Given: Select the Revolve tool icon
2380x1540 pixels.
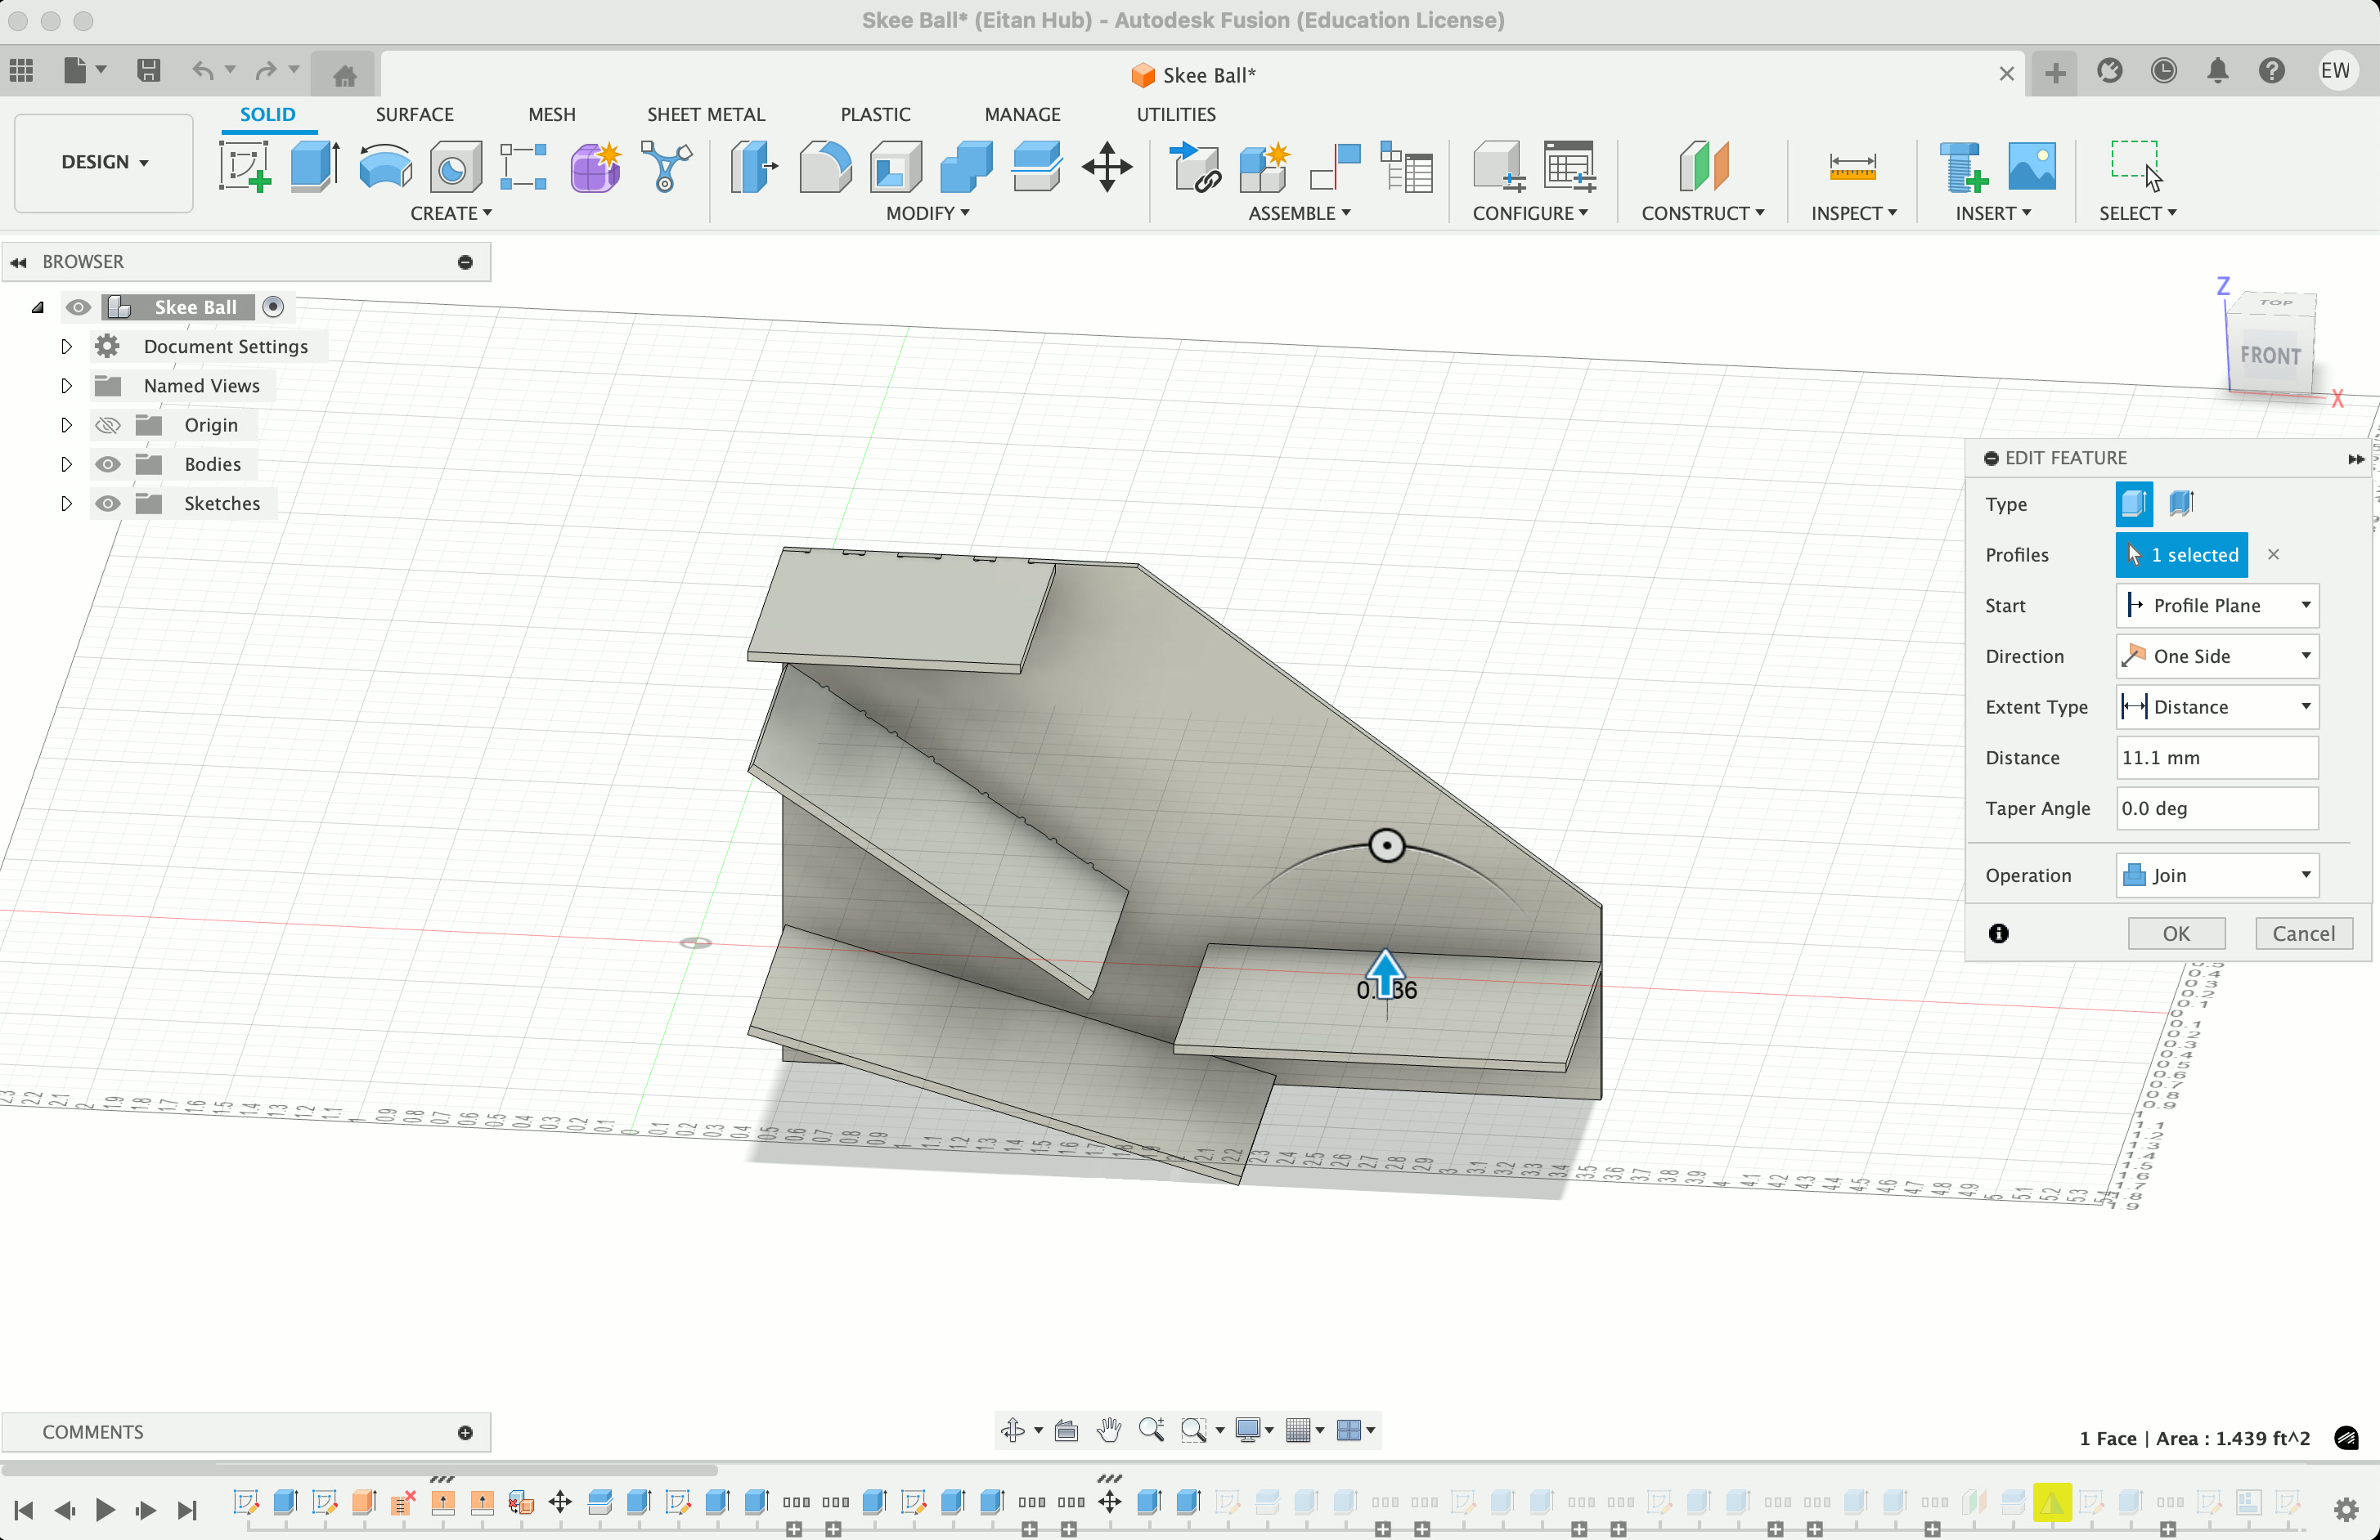Looking at the screenshot, I should 384,166.
